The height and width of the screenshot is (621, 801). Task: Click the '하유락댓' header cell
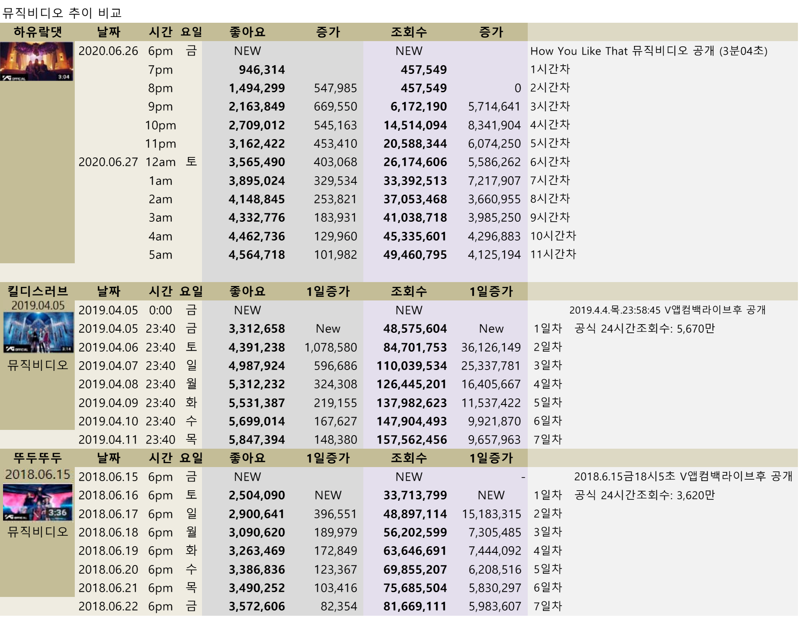(x=38, y=32)
